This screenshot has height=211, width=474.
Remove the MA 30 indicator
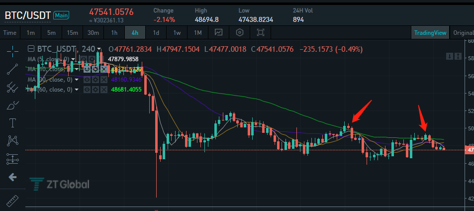point(103,80)
